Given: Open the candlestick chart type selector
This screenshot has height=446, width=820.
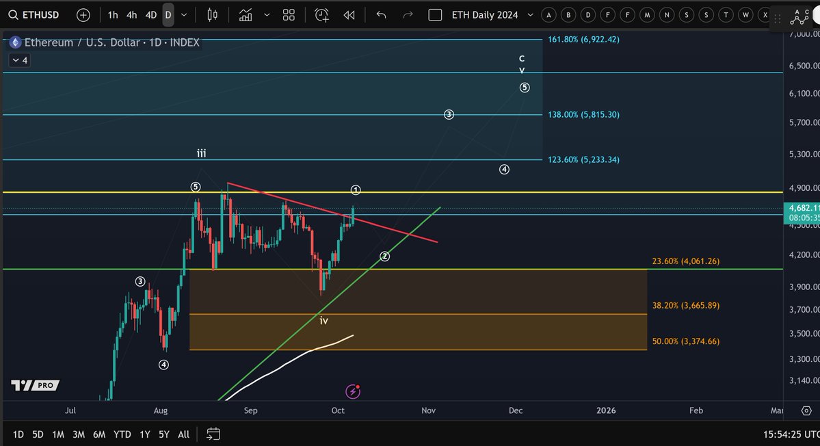Looking at the screenshot, I should (x=212, y=15).
